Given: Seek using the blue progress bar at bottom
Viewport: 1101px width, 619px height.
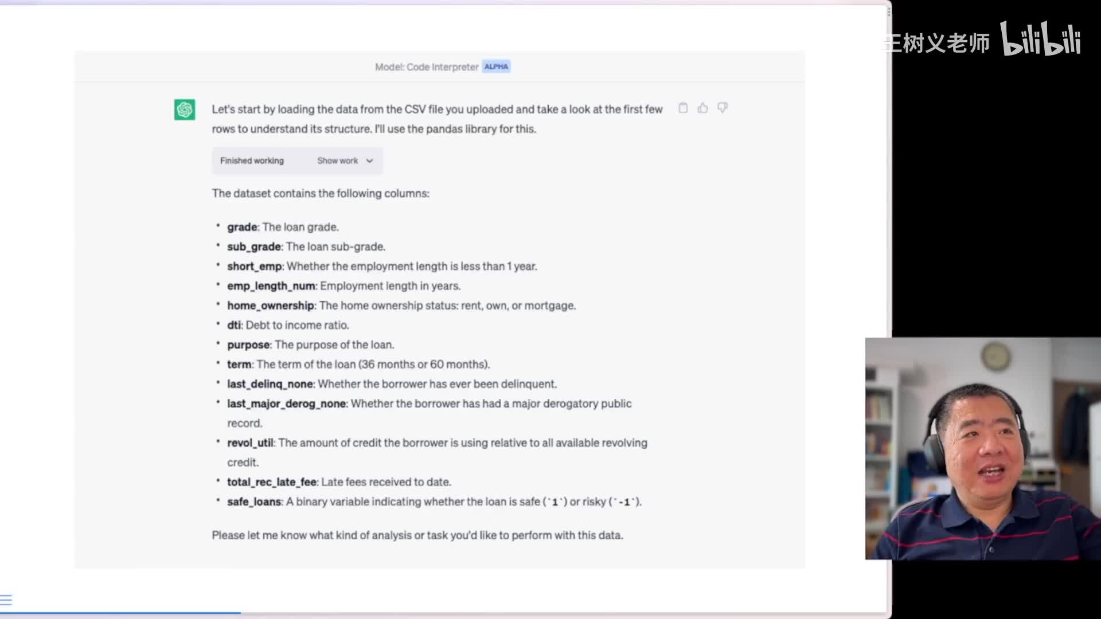Looking at the screenshot, I should [x=120, y=613].
